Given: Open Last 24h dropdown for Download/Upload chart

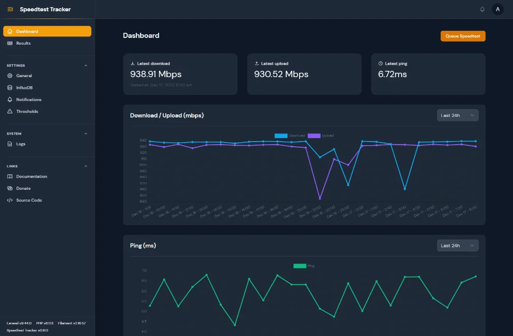Looking at the screenshot, I should [x=458, y=115].
